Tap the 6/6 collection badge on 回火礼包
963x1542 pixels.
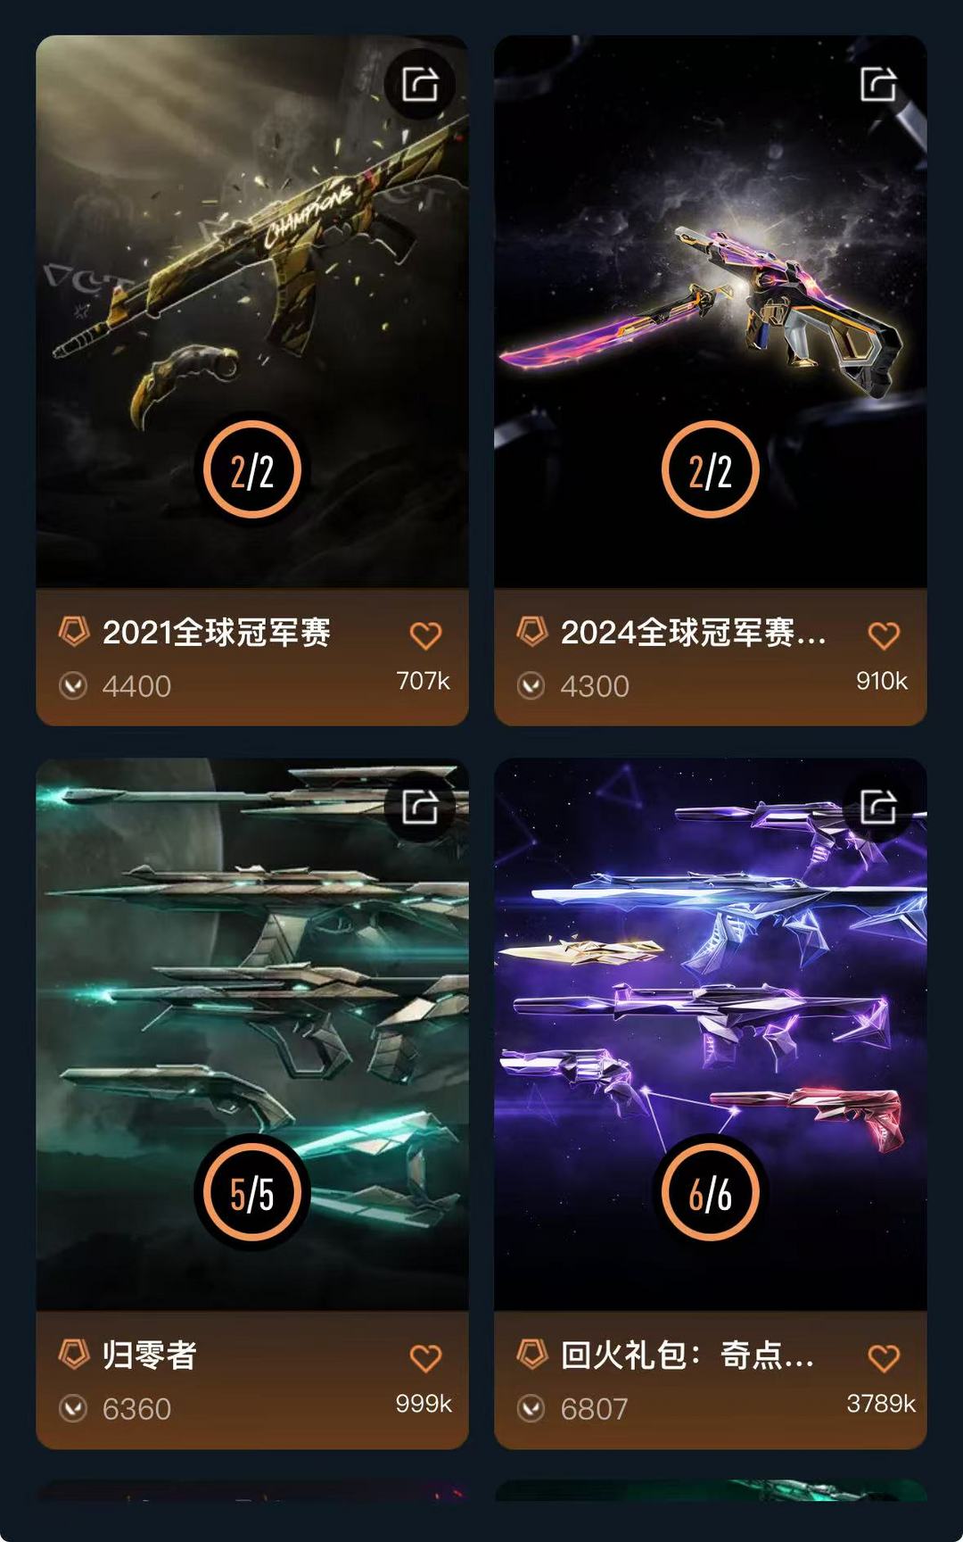711,1192
